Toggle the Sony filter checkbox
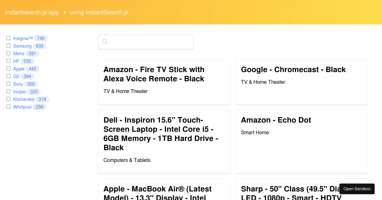The width and height of the screenshot is (382, 200). 8,83
